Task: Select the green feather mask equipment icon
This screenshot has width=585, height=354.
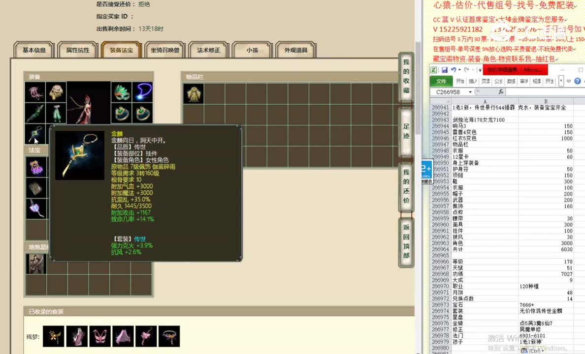Action: [121, 92]
